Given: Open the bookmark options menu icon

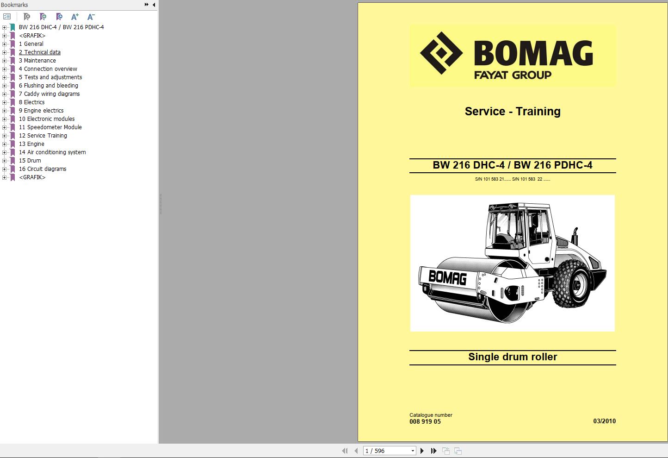Looking at the screenshot, I should tap(6, 16).
